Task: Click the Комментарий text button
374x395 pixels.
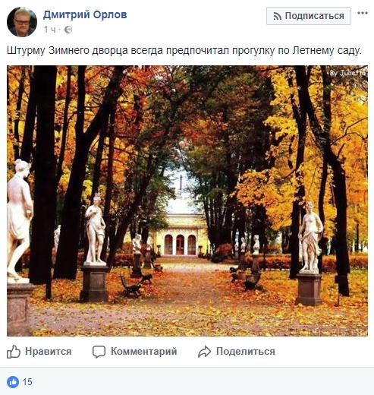Action: click(x=144, y=352)
